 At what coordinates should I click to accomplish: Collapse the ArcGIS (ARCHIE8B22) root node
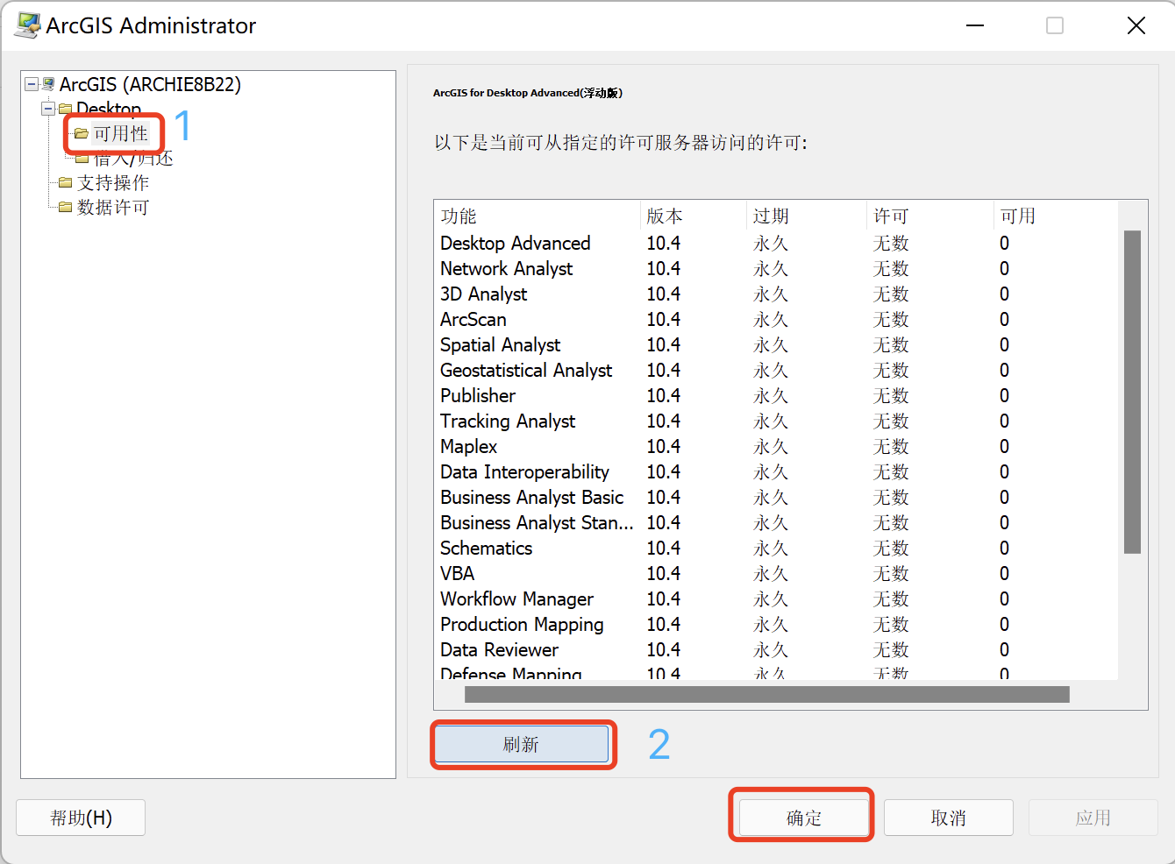click(32, 84)
